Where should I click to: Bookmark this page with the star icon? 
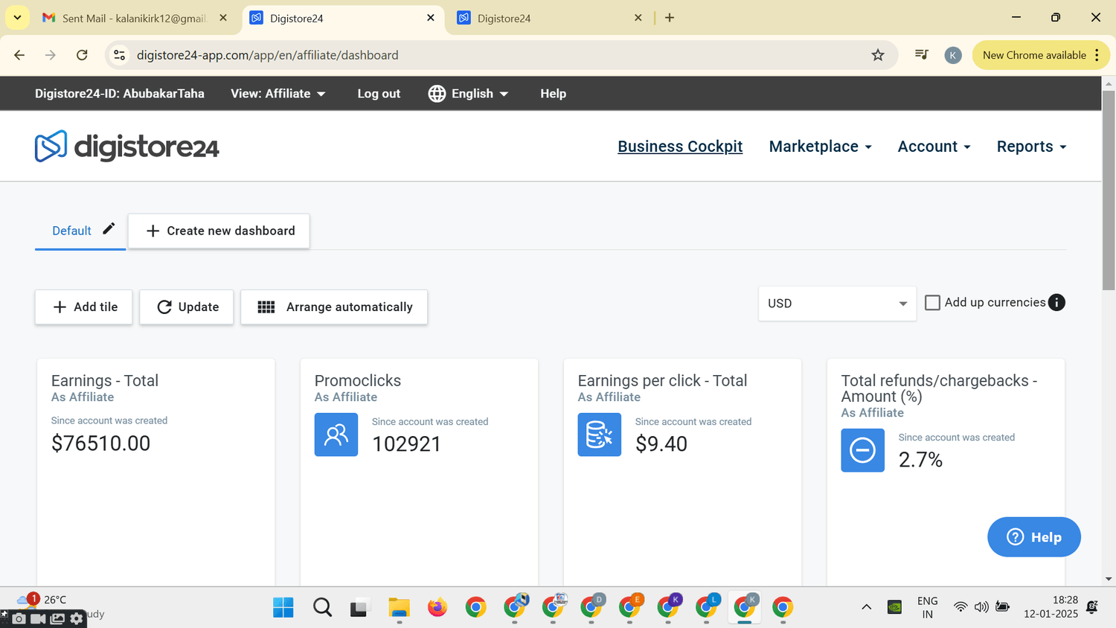point(878,55)
